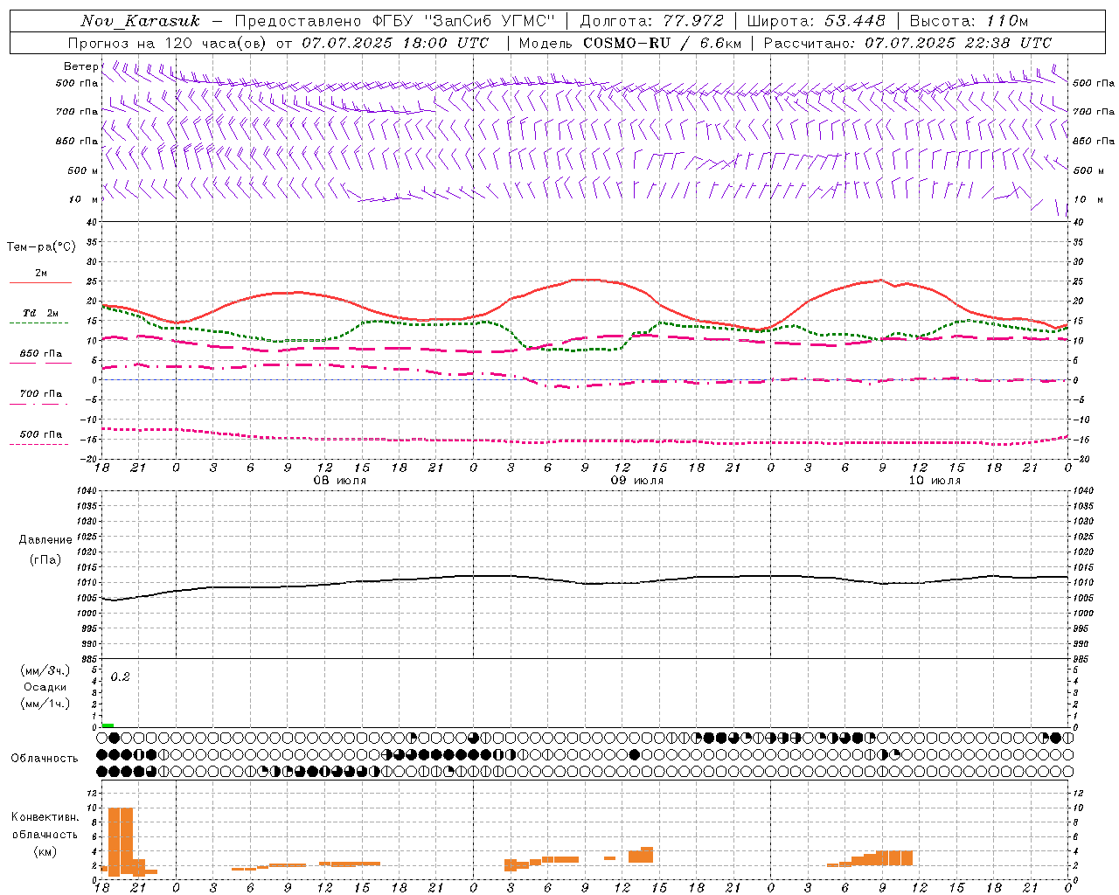Click the Тем-ра(°C) axis title
Image resolution: width=1119 pixels, height=895 pixels.
tap(41, 247)
